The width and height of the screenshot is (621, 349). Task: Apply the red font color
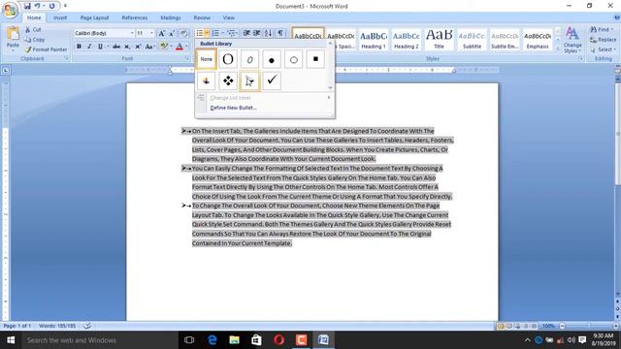(x=179, y=47)
